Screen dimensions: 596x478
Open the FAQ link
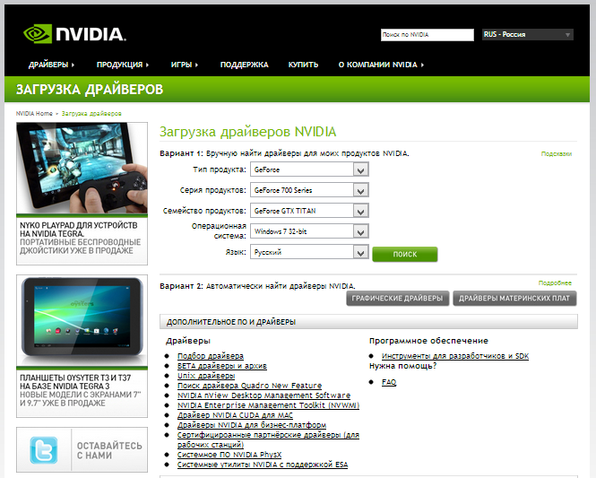389,382
